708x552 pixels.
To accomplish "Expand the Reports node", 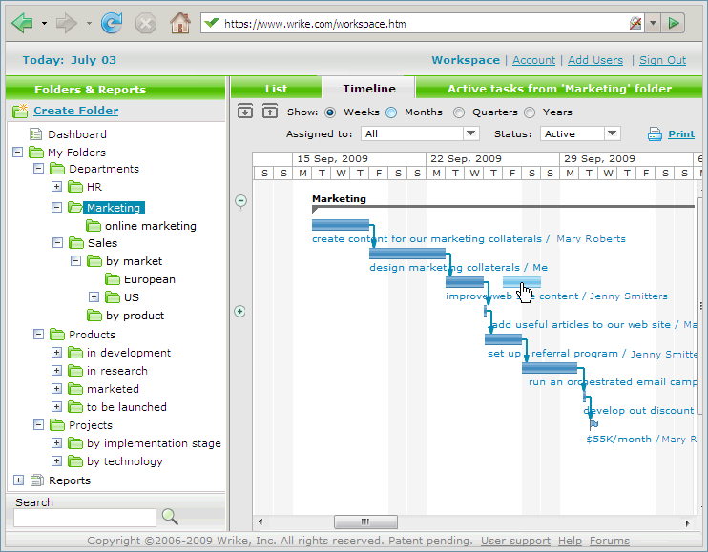I will pos(18,480).
